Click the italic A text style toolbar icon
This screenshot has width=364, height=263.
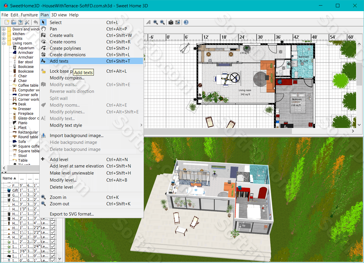149,22
